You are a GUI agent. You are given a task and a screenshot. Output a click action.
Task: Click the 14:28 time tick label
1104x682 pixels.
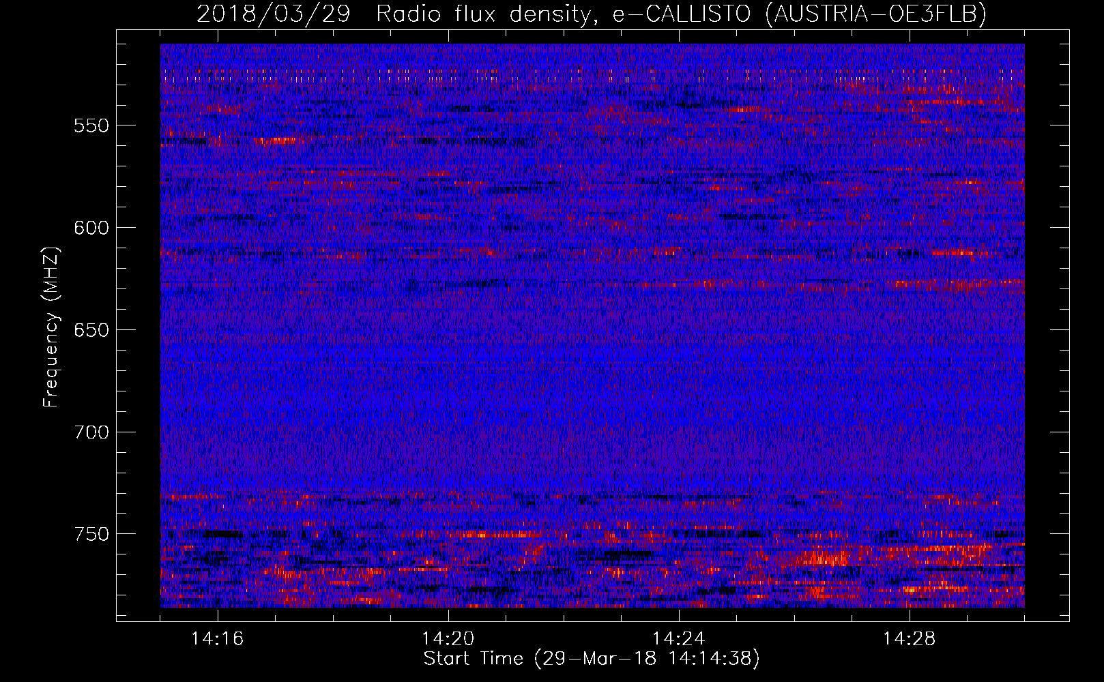coord(909,638)
